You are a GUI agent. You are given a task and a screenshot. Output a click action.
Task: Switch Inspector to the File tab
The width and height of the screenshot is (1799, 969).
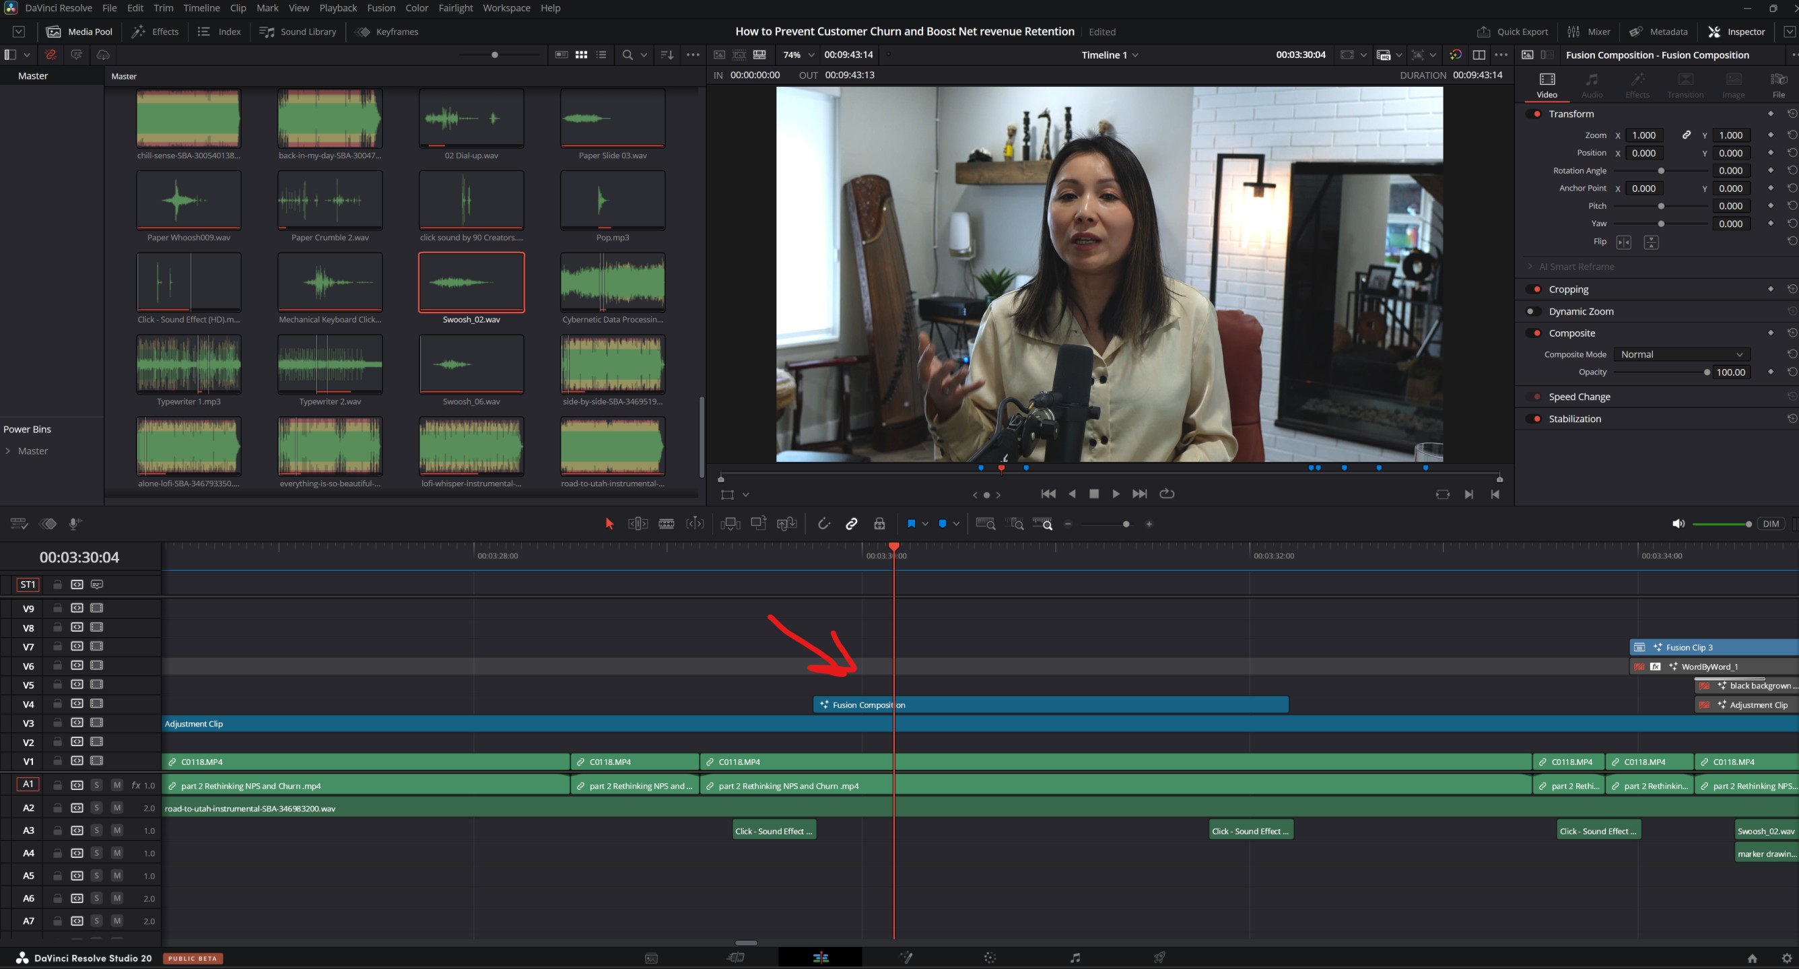tap(1778, 86)
